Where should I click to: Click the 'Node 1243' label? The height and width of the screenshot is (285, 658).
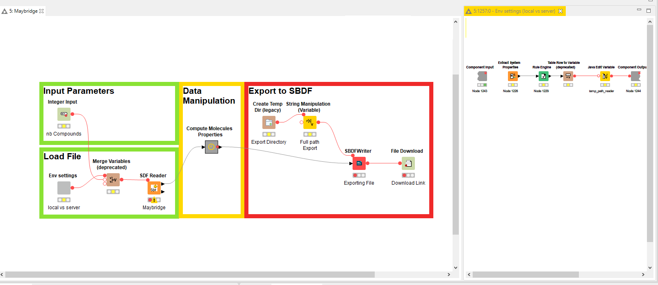(480, 91)
